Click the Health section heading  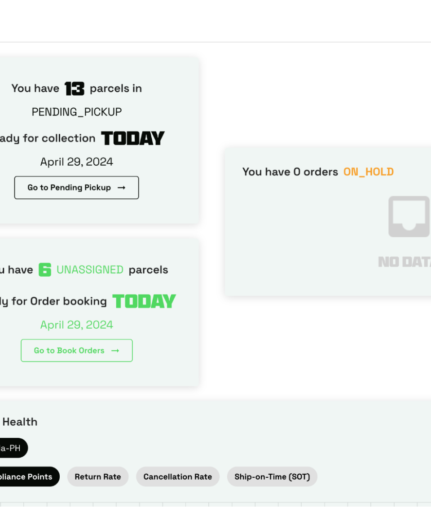coord(20,422)
